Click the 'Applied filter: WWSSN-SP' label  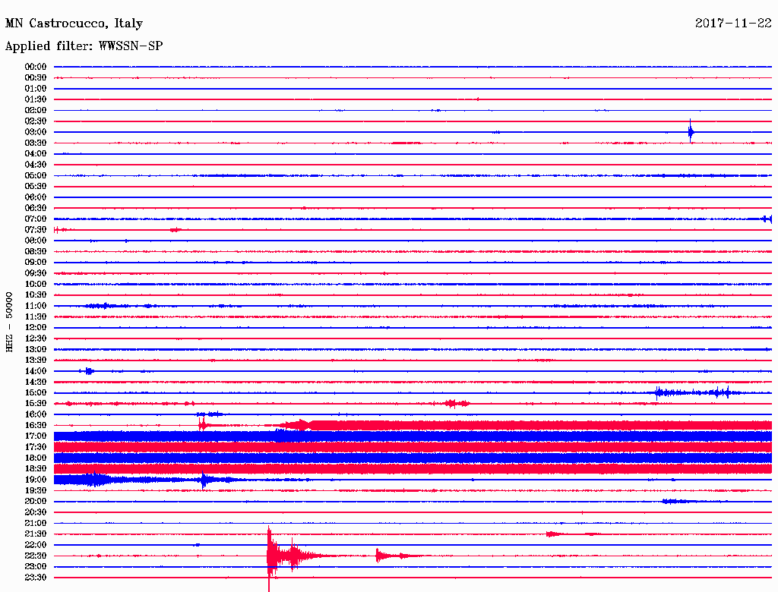click(x=84, y=46)
